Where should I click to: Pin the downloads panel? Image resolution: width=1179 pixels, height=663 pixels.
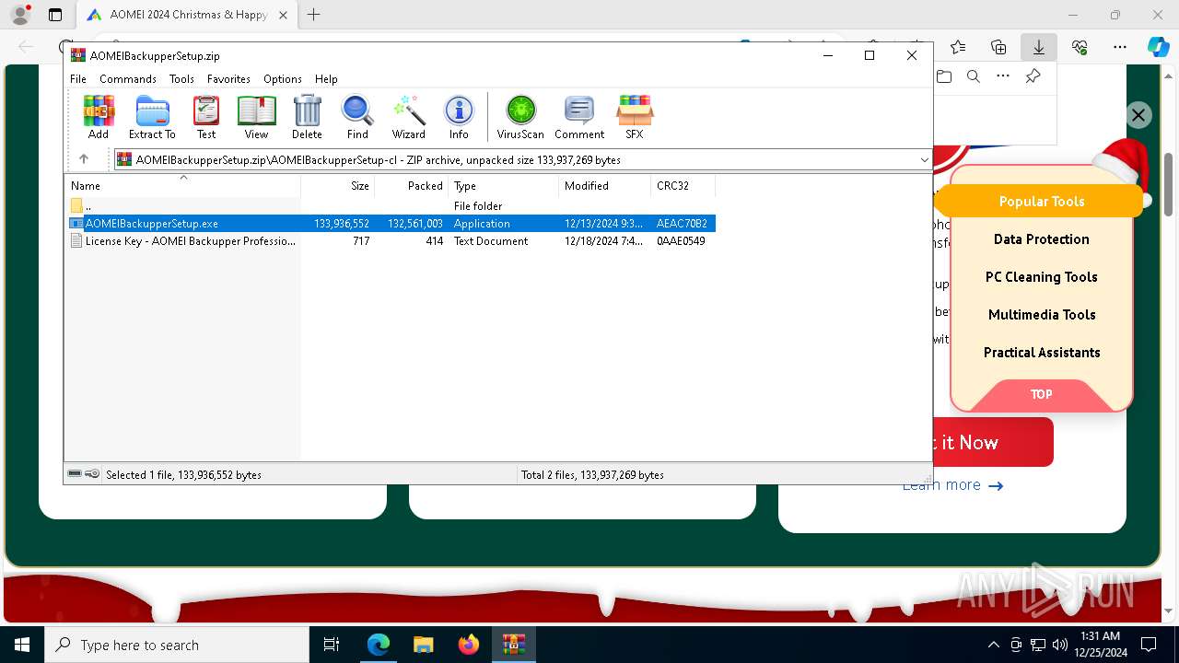(x=1033, y=76)
